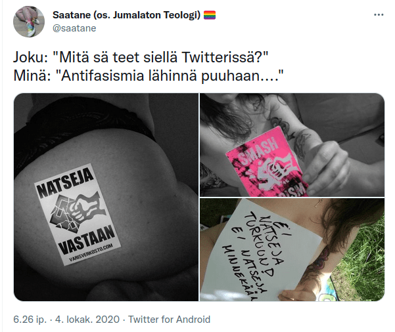Click the word VASTAAN on the sticker
Screen dimensions: 395x332
pyautogui.click(x=87, y=239)
